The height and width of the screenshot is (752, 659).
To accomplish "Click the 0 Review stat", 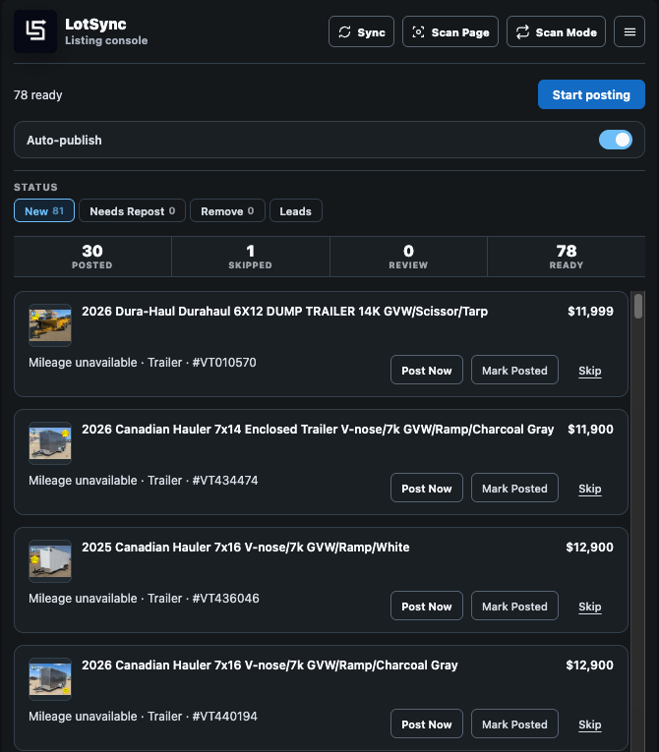I will (x=408, y=257).
